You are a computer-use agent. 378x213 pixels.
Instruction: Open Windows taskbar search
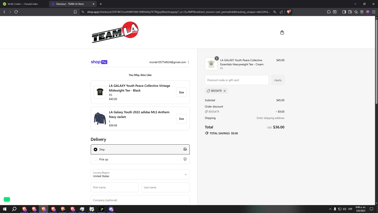coord(14,209)
